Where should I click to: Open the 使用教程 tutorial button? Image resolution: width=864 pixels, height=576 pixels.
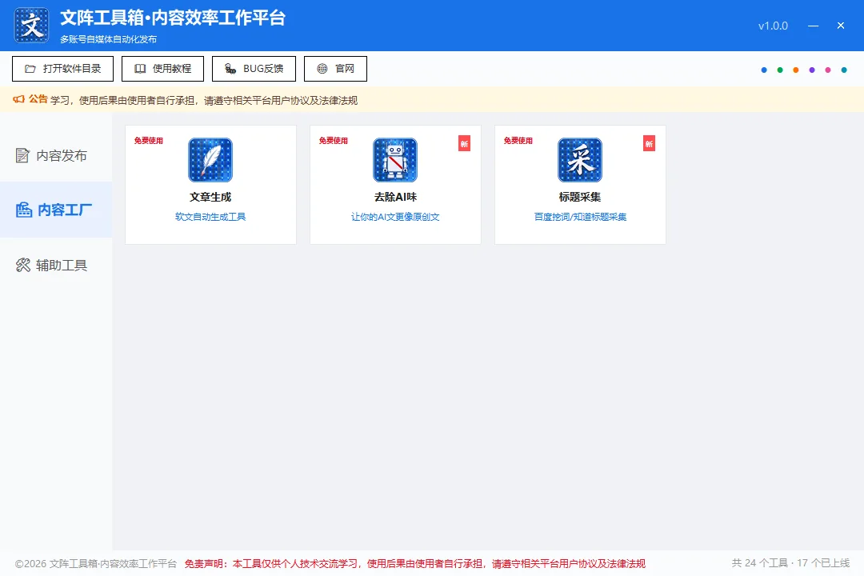click(162, 69)
